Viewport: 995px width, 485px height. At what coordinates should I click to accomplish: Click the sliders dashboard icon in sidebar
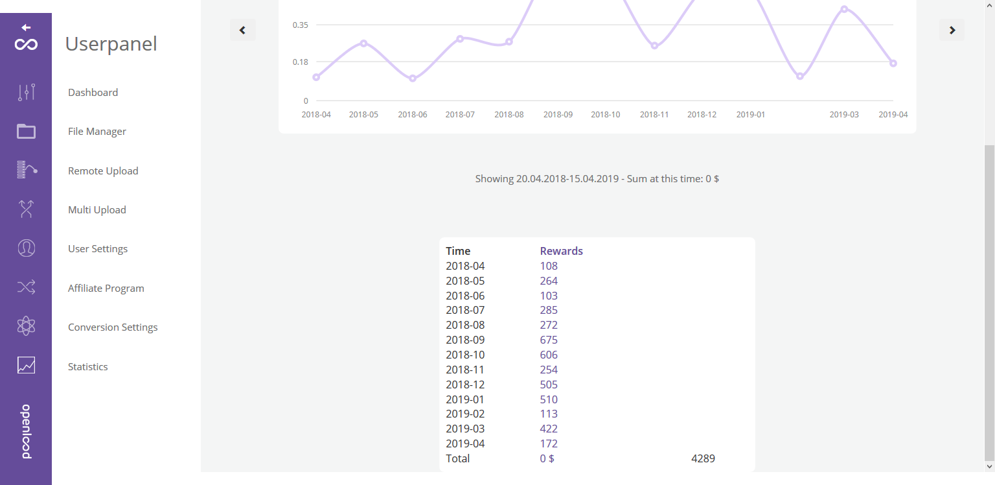click(x=26, y=92)
